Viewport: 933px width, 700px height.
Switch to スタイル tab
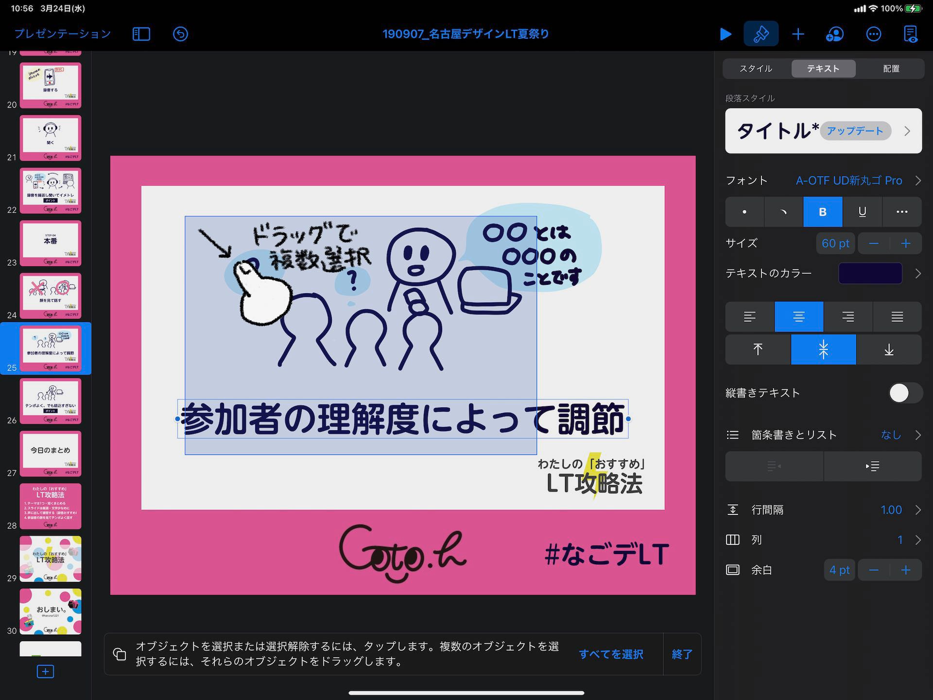[x=756, y=69]
